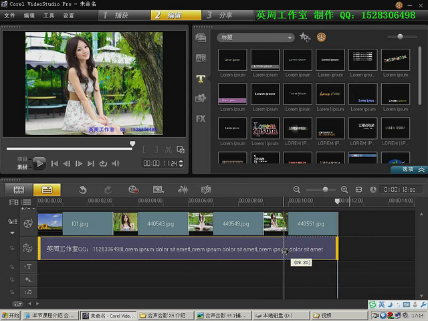Screen dimensions: 428x321
Task: Open the sound mixer icon
Action: [183, 189]
